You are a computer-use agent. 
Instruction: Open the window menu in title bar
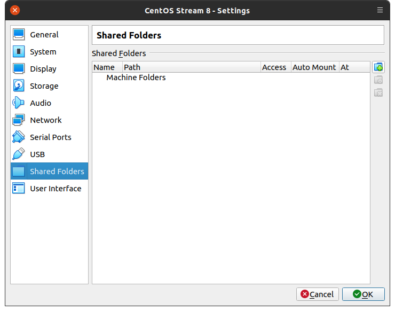click(x=380, y=10)
